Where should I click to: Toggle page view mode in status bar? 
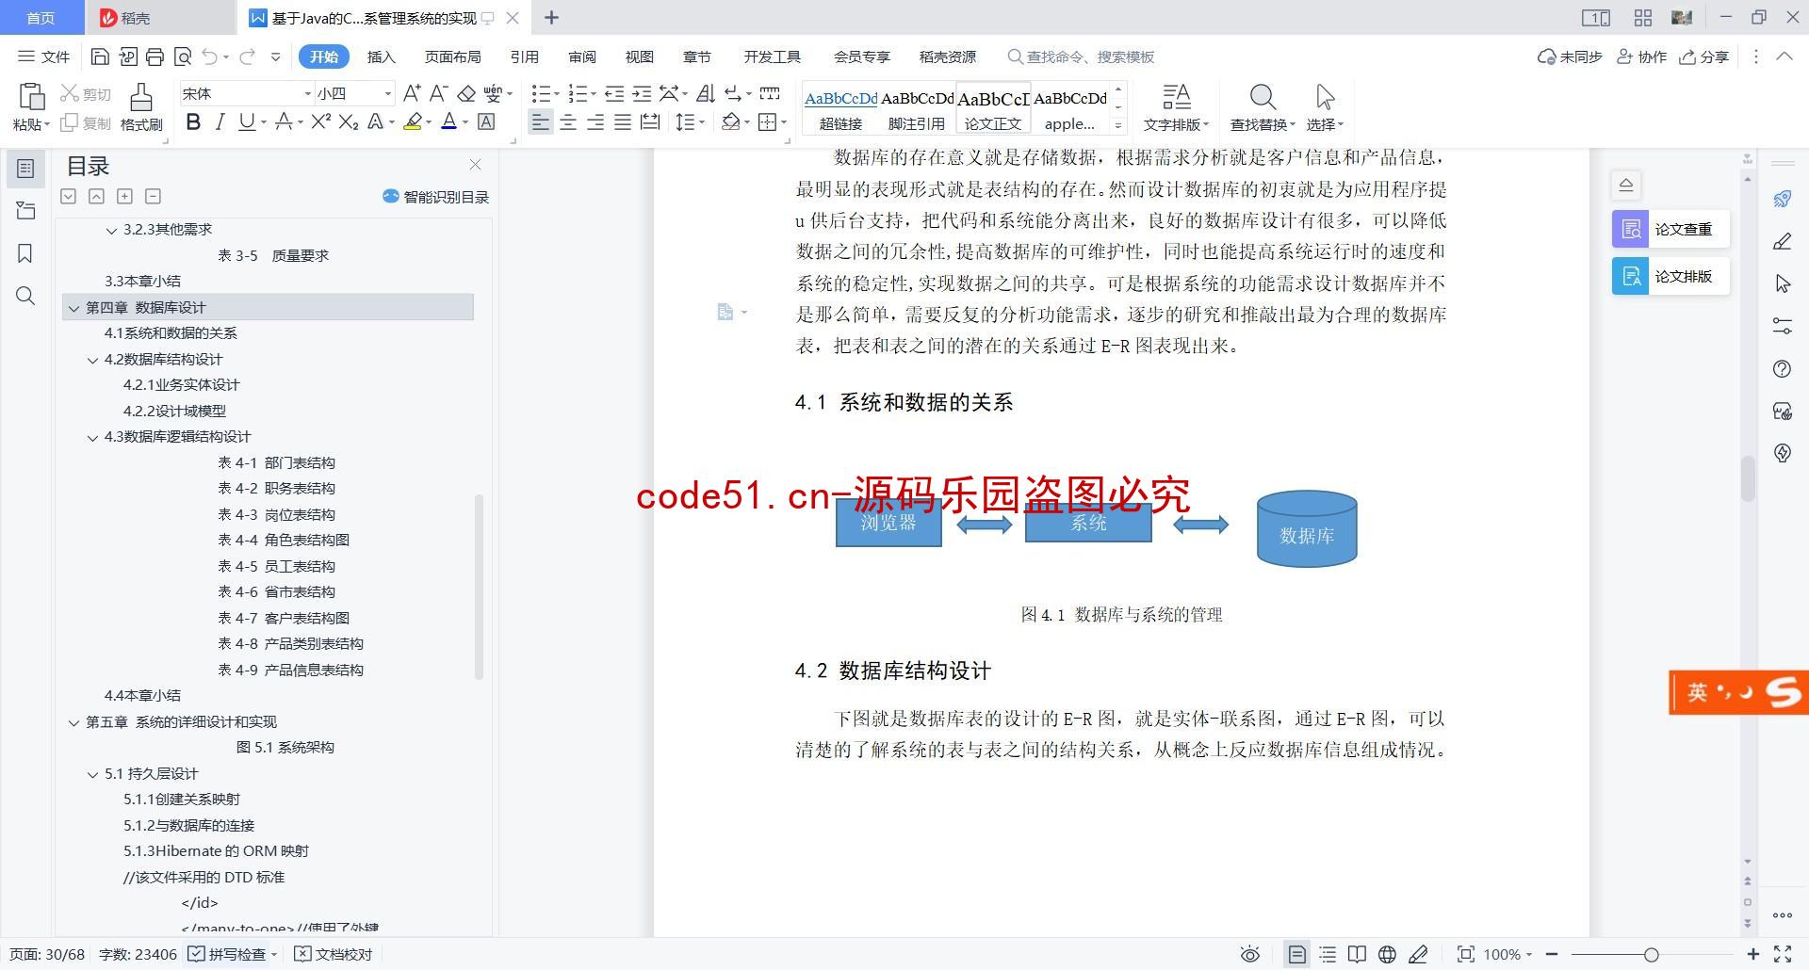pos(1297,954)
